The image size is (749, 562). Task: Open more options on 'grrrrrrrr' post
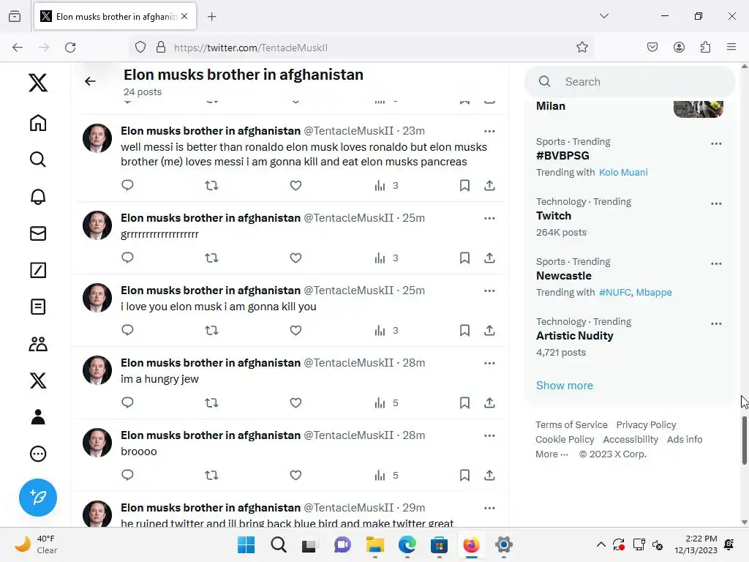(489, 218)
